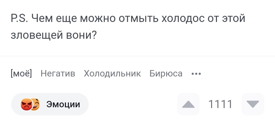This screenshot has width=275, height=121.
Task: Expand hidden tags with the three dots
Action: [196, 74]
